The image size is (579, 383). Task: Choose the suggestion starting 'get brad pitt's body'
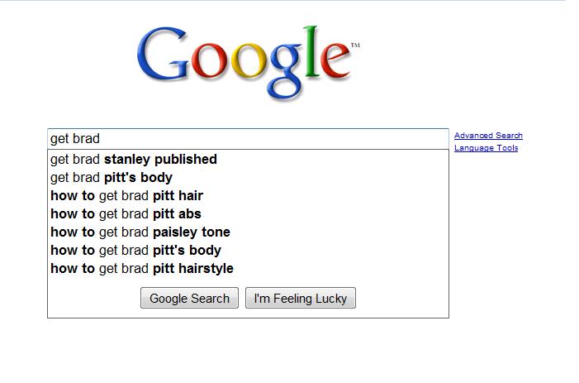click(x=112, y=177)
